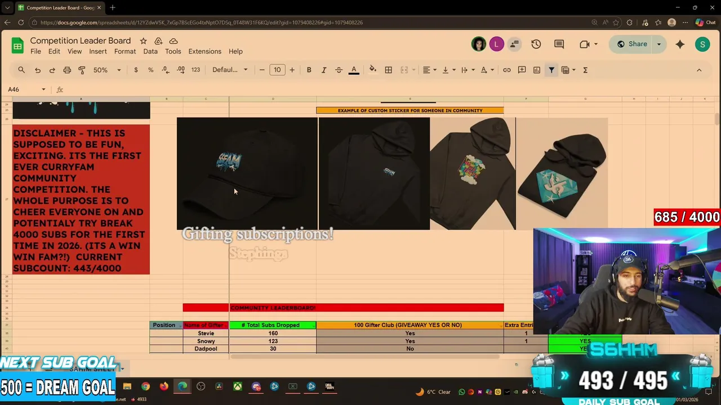Open the zoom 50% dropdown
This screenshot has height=405, width=721.
coord(107,70)
